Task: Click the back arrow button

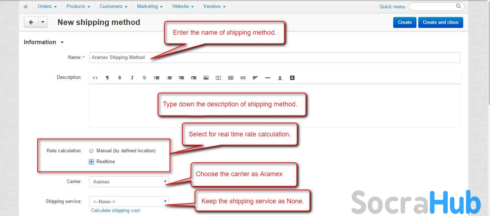Action: 31,22
